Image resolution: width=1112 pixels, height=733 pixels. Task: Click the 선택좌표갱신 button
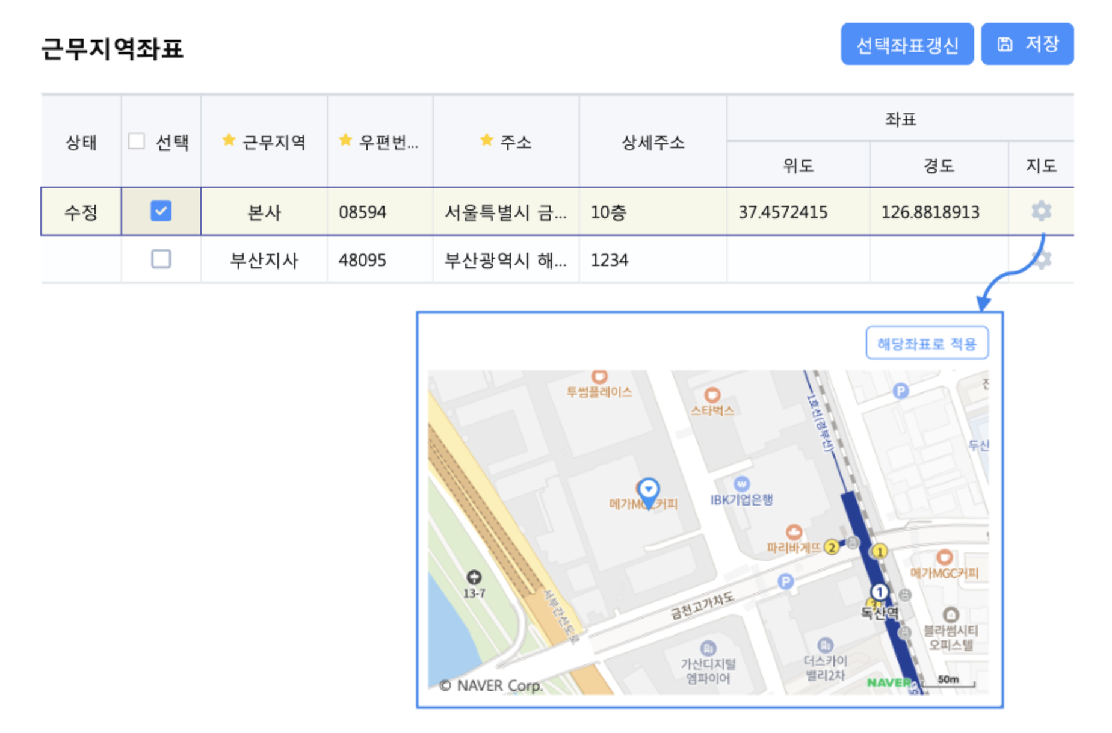pos(907,45)
